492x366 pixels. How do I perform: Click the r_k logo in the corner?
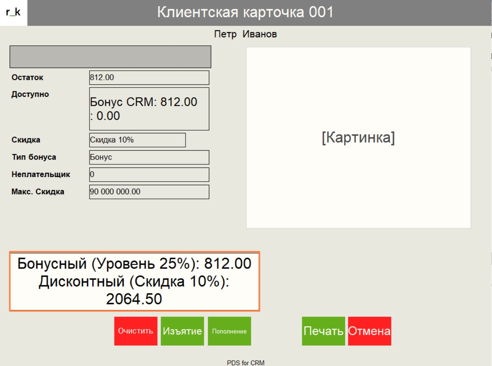pyautogui.click(x=13, y=13)
